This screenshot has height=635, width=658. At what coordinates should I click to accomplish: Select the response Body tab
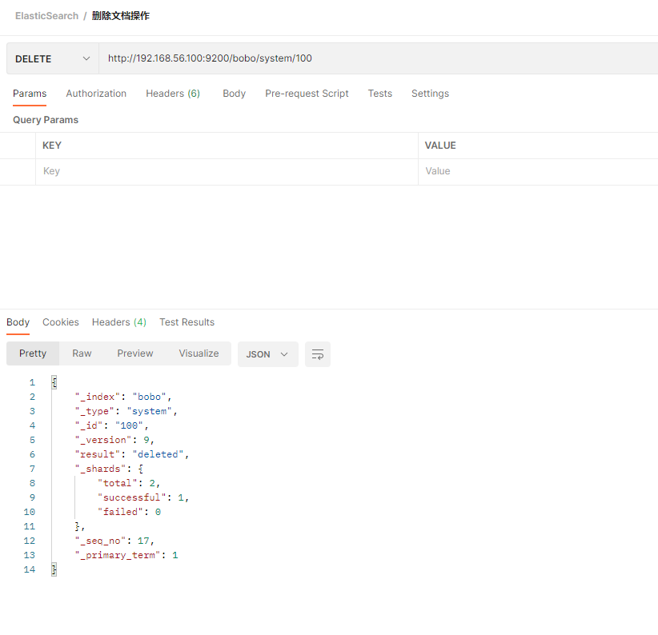click(18, 322)
